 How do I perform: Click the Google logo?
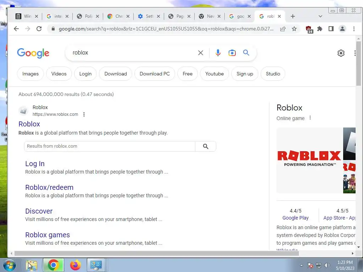(x=33, y=53)
